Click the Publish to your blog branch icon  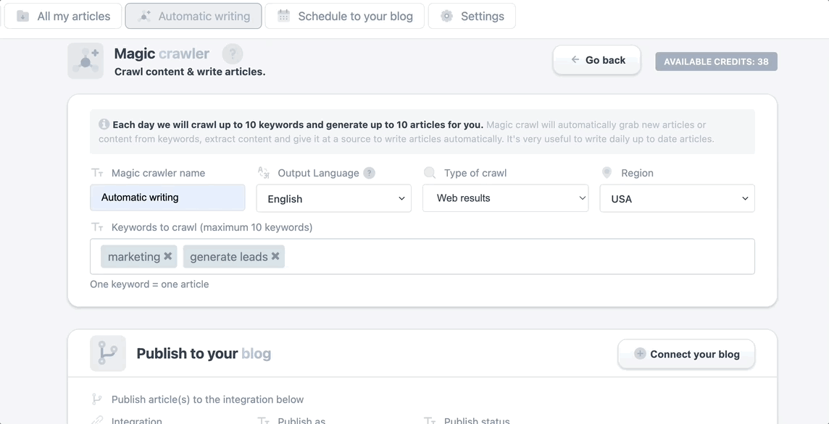tap(108, 353)
